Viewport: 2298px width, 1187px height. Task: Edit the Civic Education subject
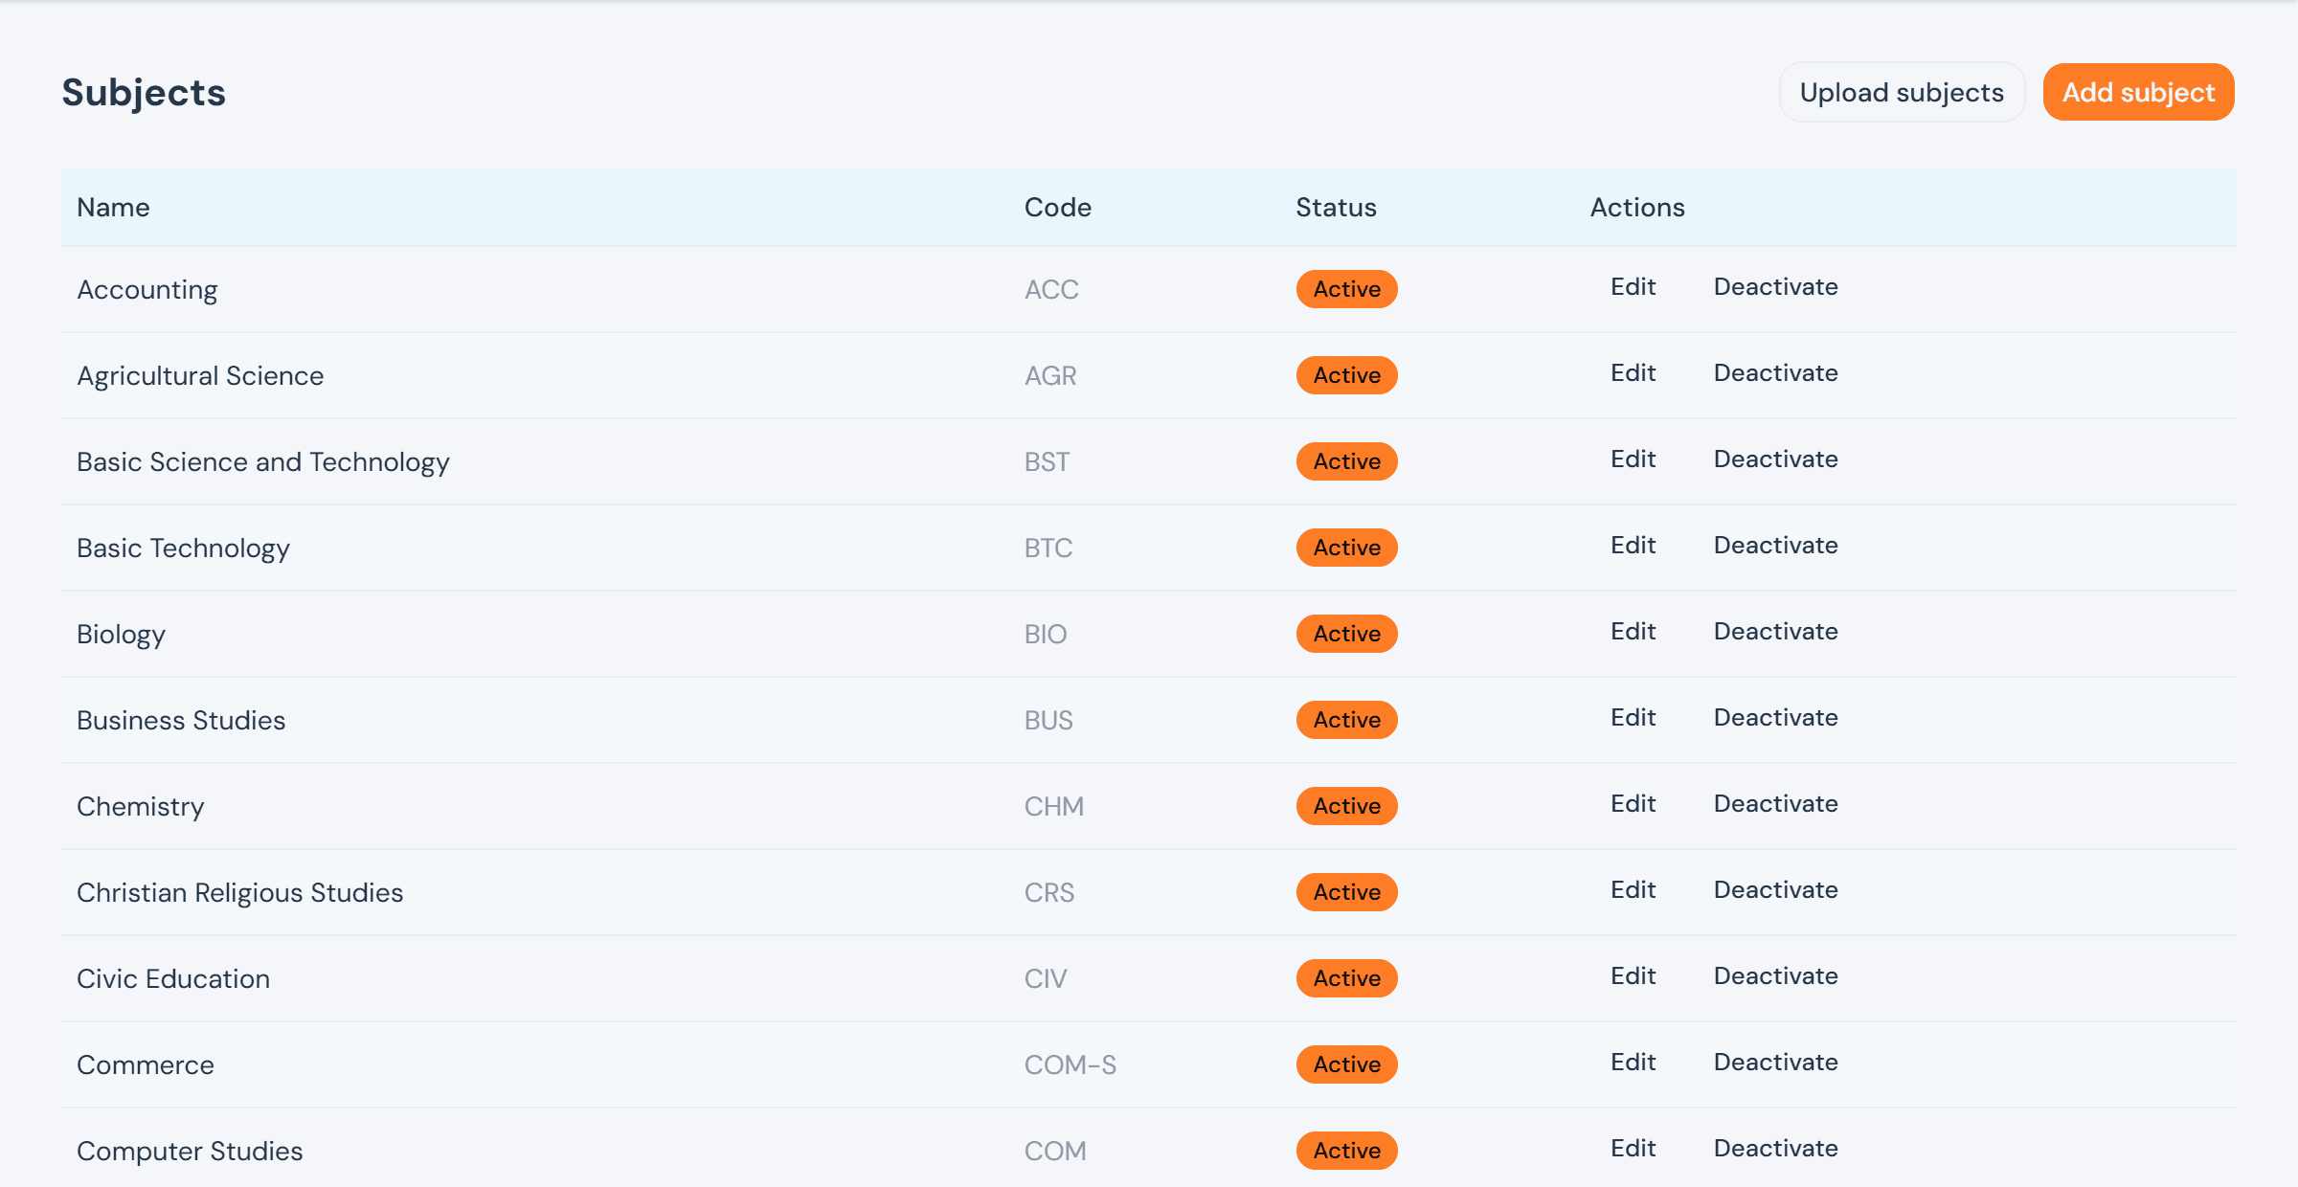pos(1633,976)
